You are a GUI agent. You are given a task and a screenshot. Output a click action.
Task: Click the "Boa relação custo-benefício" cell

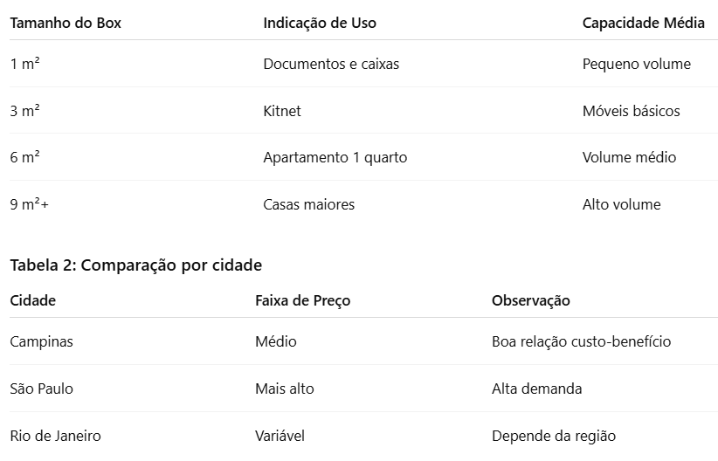581,341
